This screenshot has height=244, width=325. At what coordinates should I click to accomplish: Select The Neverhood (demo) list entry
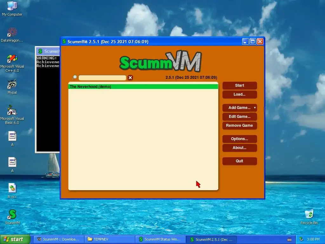(x=143, y=87)
